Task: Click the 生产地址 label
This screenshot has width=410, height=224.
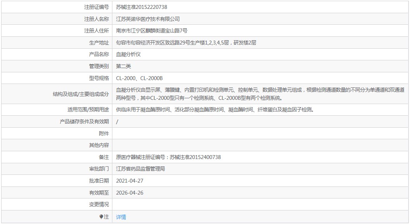Action: tap(99, 43)
